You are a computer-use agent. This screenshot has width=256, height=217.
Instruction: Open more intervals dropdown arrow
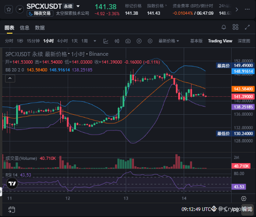(95, 41)
